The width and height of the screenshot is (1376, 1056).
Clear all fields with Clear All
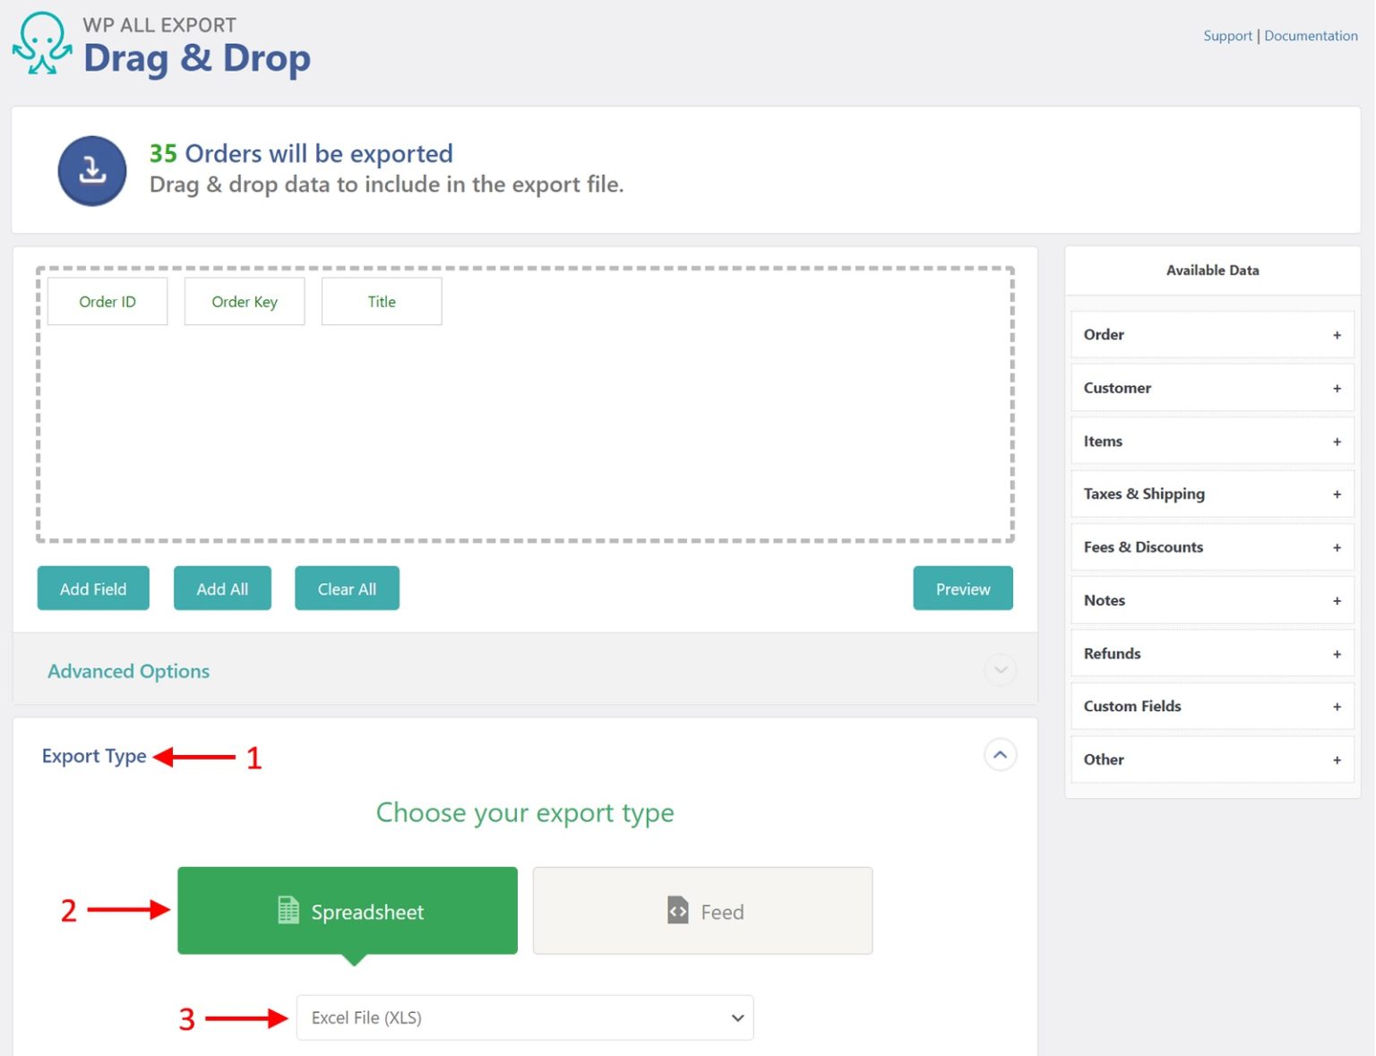click(347, 588)
